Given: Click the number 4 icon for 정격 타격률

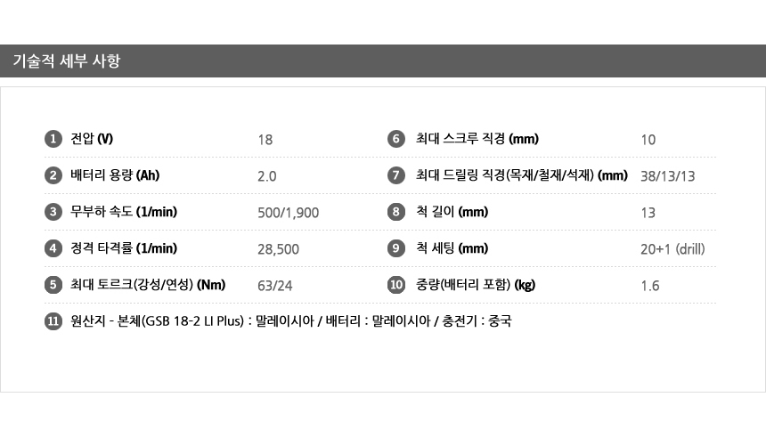Looking at the screenshot, I should tap(53, 248).
